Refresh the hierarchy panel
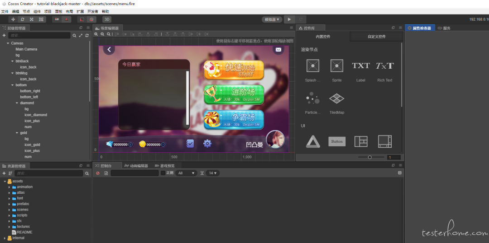 [x=87, y=36]
